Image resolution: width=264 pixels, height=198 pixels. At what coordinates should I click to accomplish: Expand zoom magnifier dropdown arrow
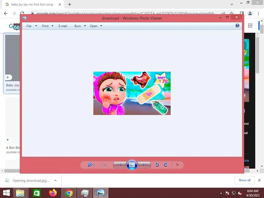(x=94, y=165)
